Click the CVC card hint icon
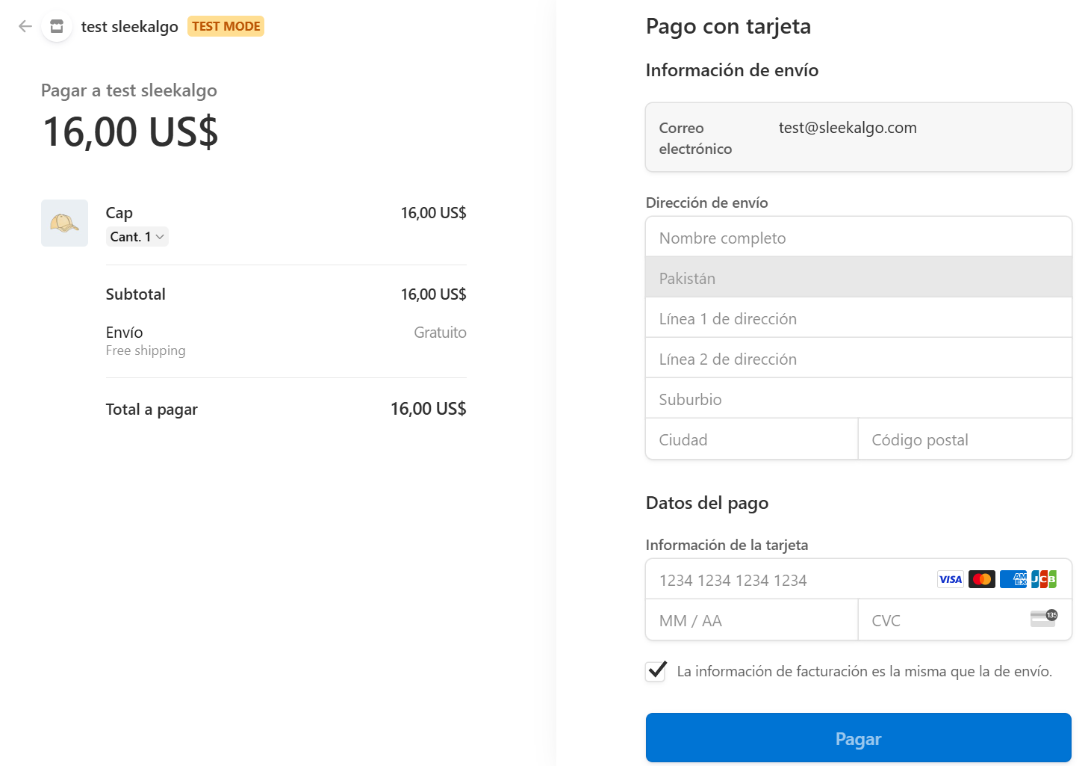1091x766 pixels. point(1043,618)
